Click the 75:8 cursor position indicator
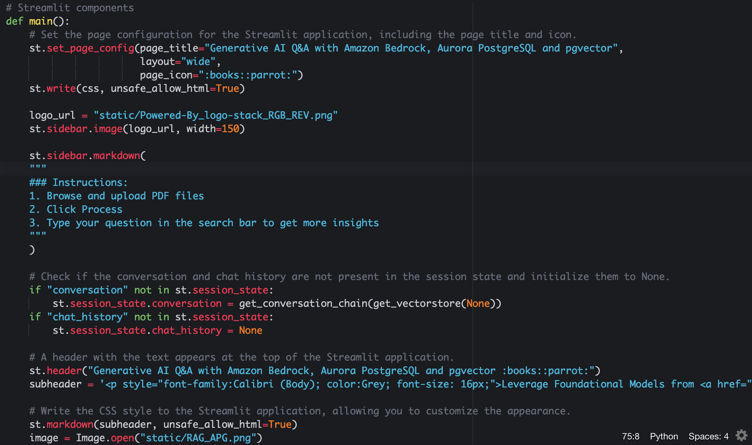Screen dimensions: 752x445 coord(631,436)
